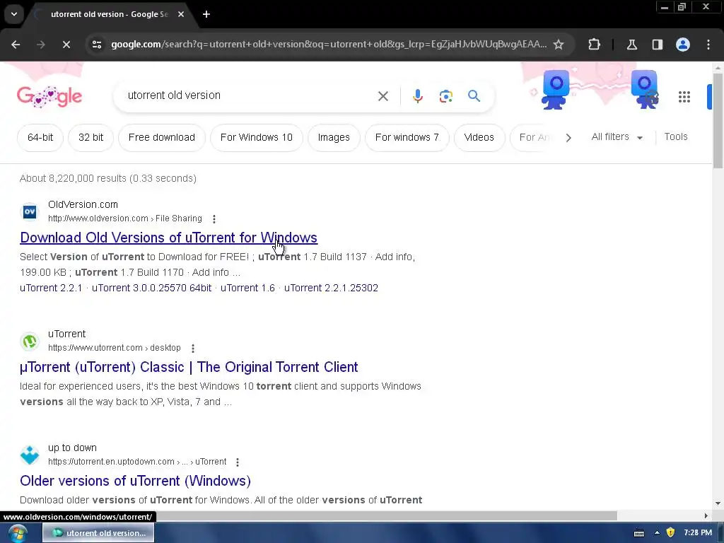724x543 pixels.
Task: Click the right blue doodle character
Action: (645, 89)
